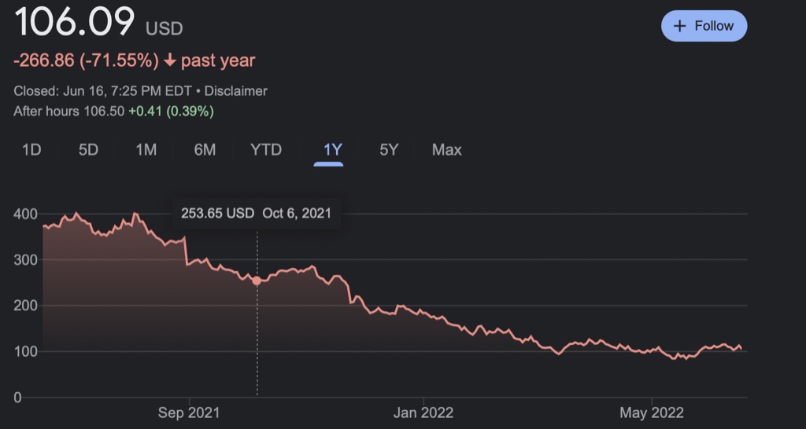Select the Max range tab

[446, 149]
